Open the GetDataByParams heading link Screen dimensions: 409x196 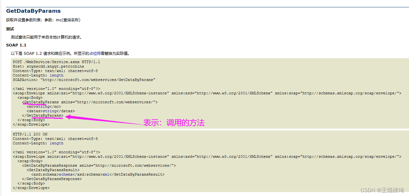33,11
